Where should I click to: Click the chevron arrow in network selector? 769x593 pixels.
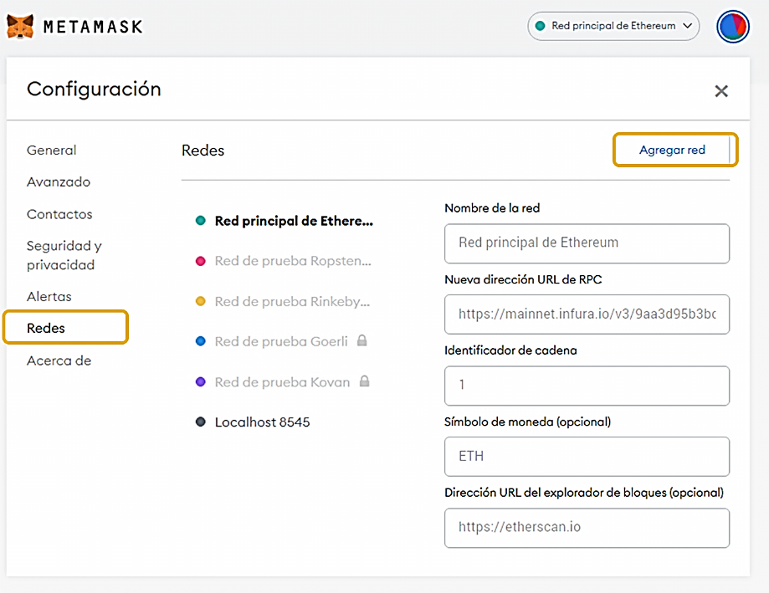(688, 26)
